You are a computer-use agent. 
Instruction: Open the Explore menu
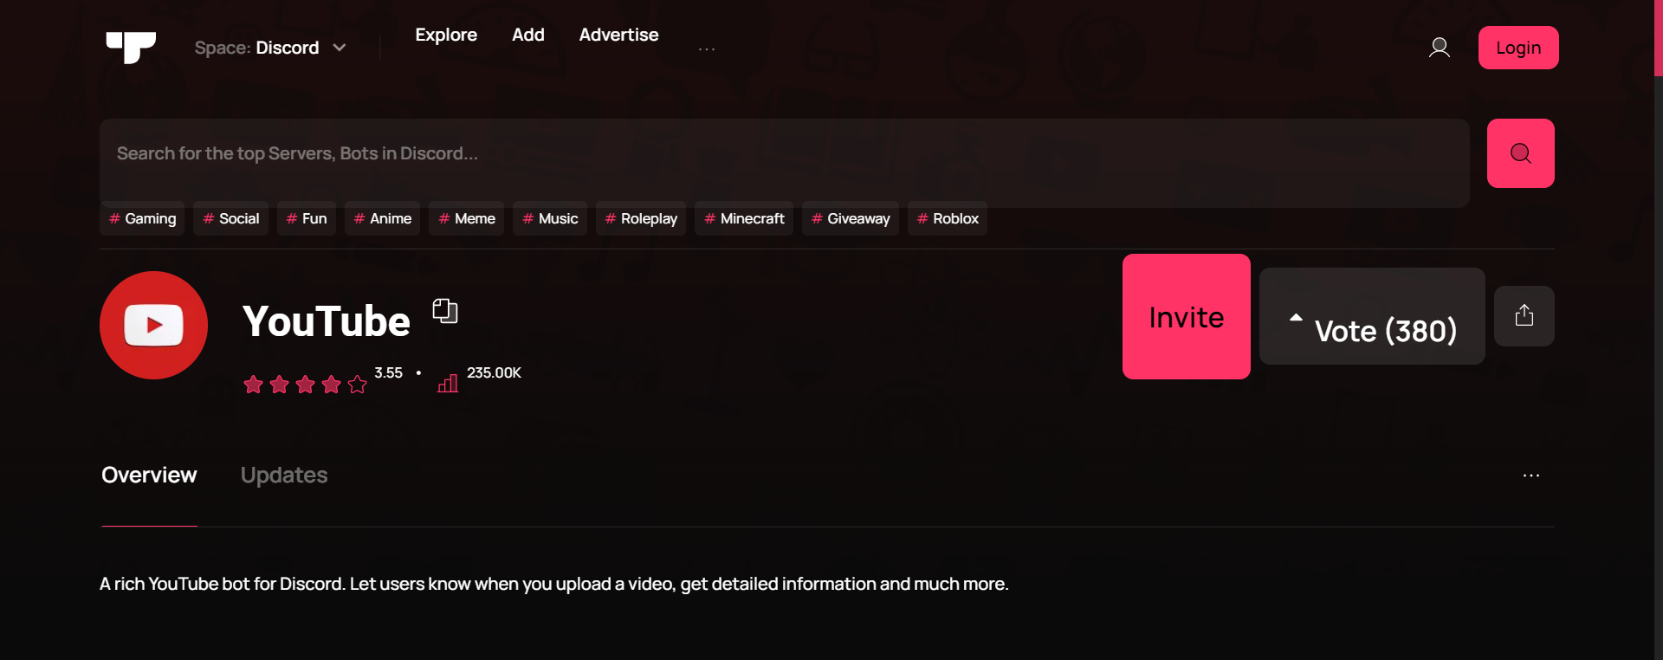(x=446, y=35)
